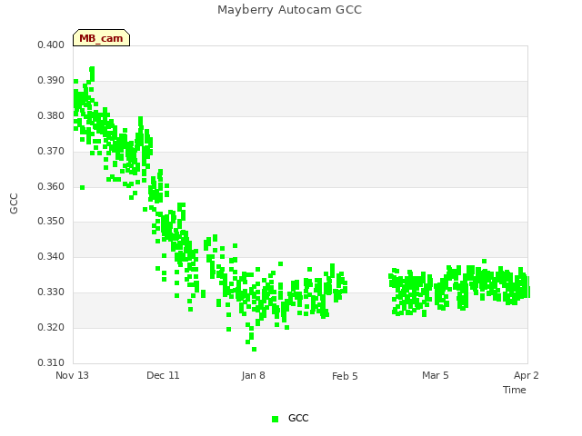Click the MB_cam label tag
This screenshot has width=582, height=436.
[x=101, y=38]
